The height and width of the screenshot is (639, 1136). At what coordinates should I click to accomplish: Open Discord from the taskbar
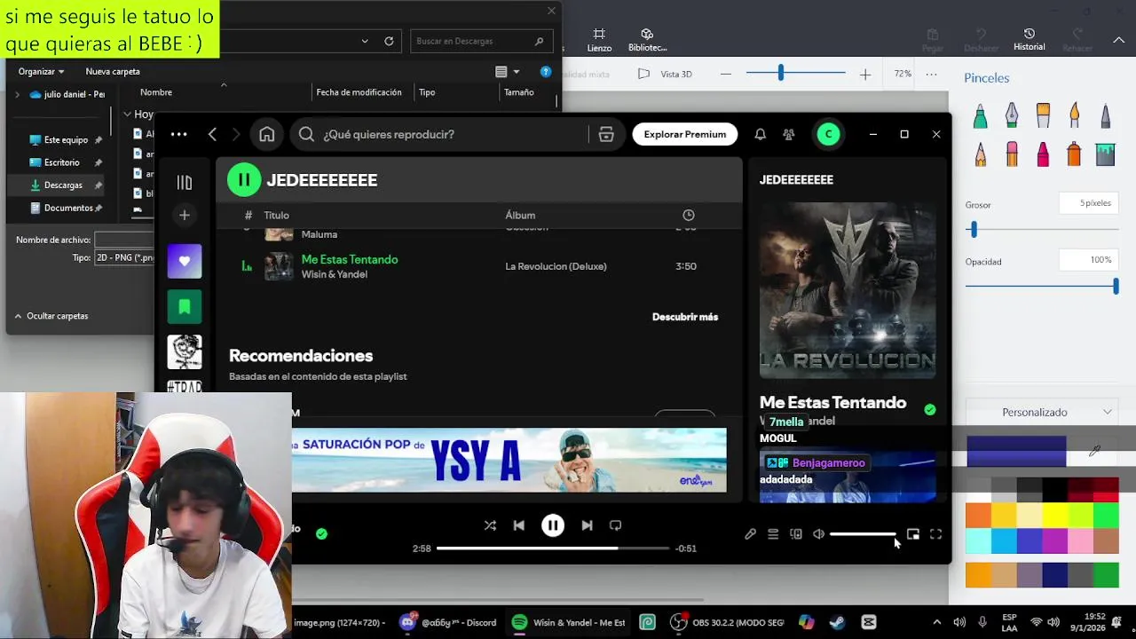[448, 622]
